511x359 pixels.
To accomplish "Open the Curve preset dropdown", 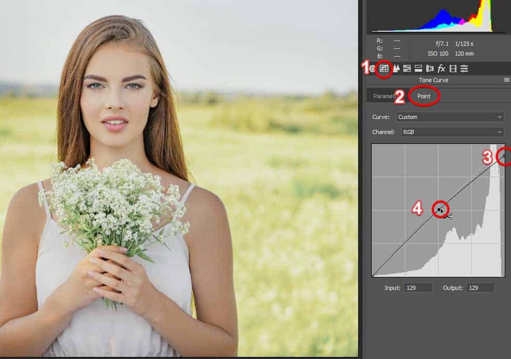I will click(450, 116).
